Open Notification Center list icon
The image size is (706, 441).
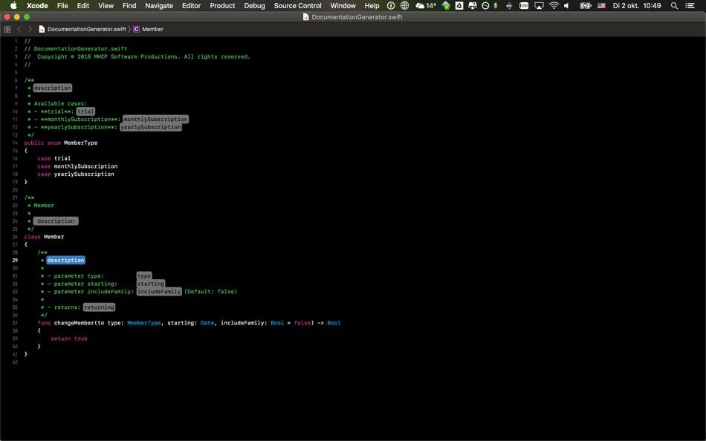coord(690,5)
